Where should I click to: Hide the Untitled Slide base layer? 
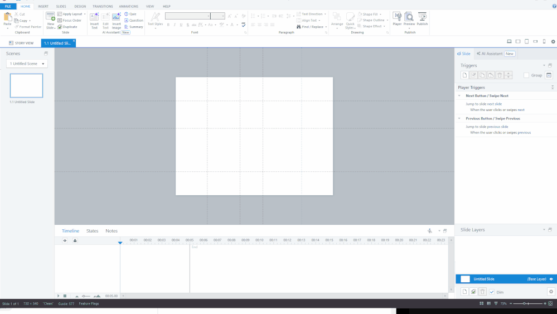pos(551,279)
